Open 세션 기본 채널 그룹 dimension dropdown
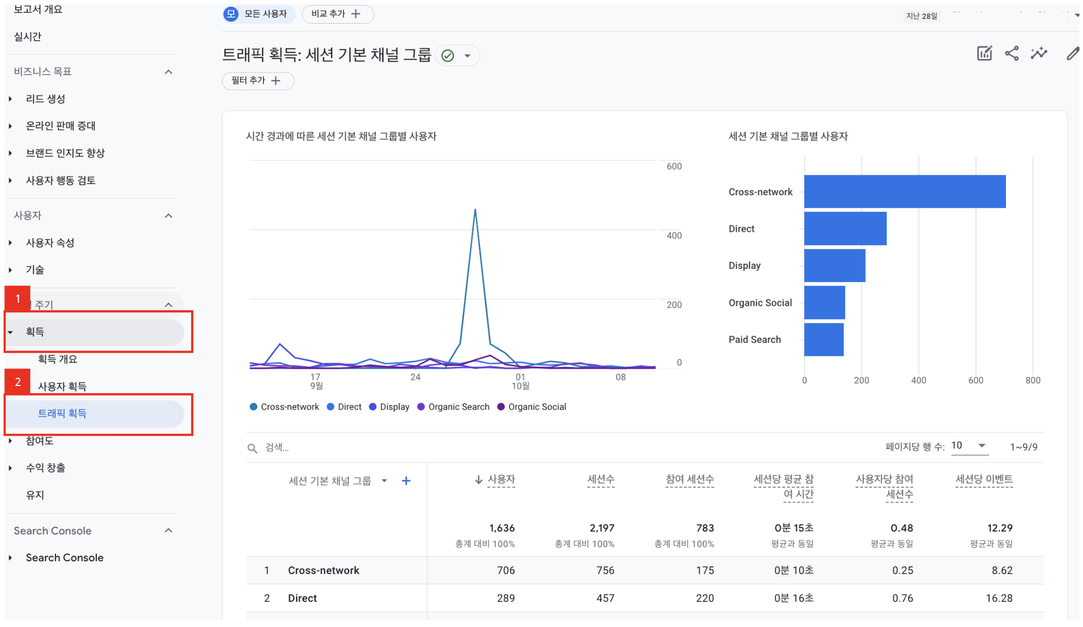This screenshot has width=1083, height=627. click(384, 481)
